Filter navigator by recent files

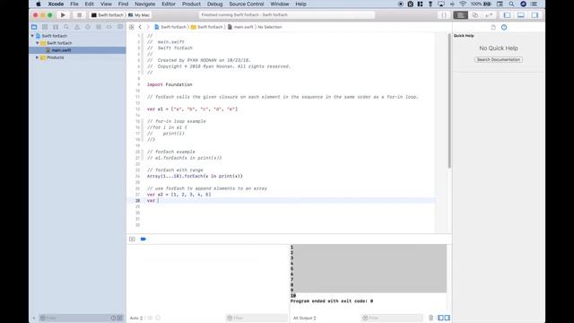[114, 318]
